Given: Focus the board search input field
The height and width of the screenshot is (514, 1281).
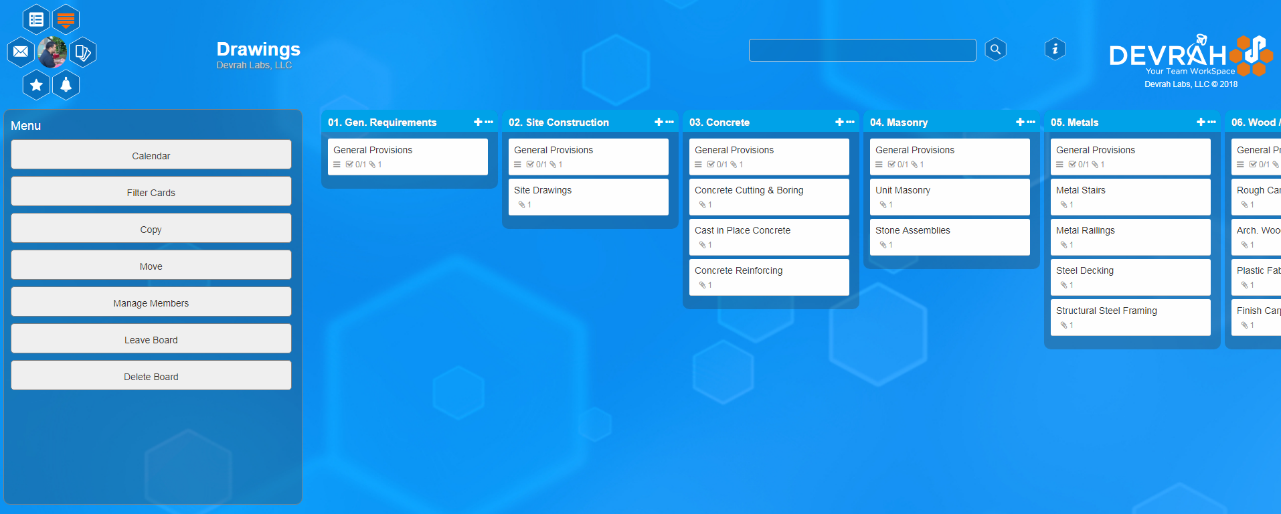Looking at the screenshot, I should point(862,50).
